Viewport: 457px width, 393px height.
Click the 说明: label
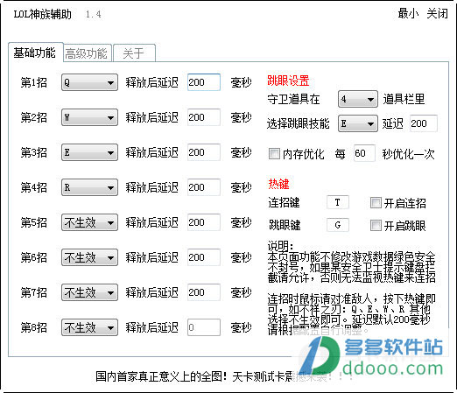click(281, 246)
